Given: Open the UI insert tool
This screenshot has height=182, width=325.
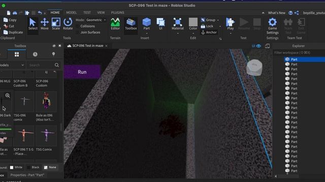Looking at the screenshot, I should click(160, 24).
